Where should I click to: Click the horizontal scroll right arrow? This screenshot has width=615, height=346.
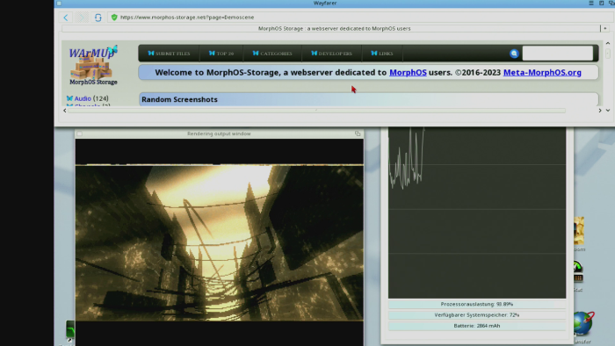pos(600,111)
